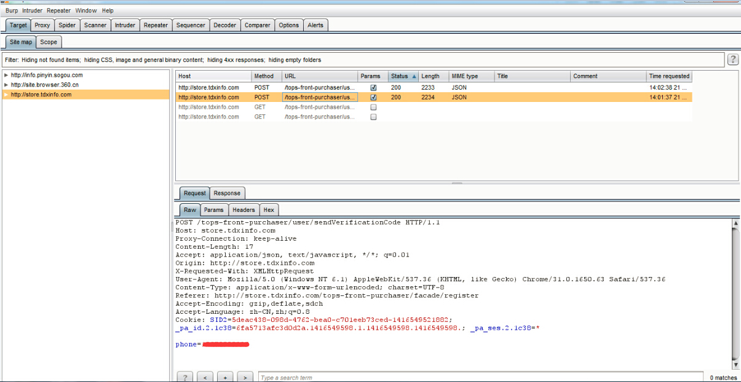Select the info.pinyin.sogou.com tree item
This screenshot has height=382, width=741.
pos(47,75)
